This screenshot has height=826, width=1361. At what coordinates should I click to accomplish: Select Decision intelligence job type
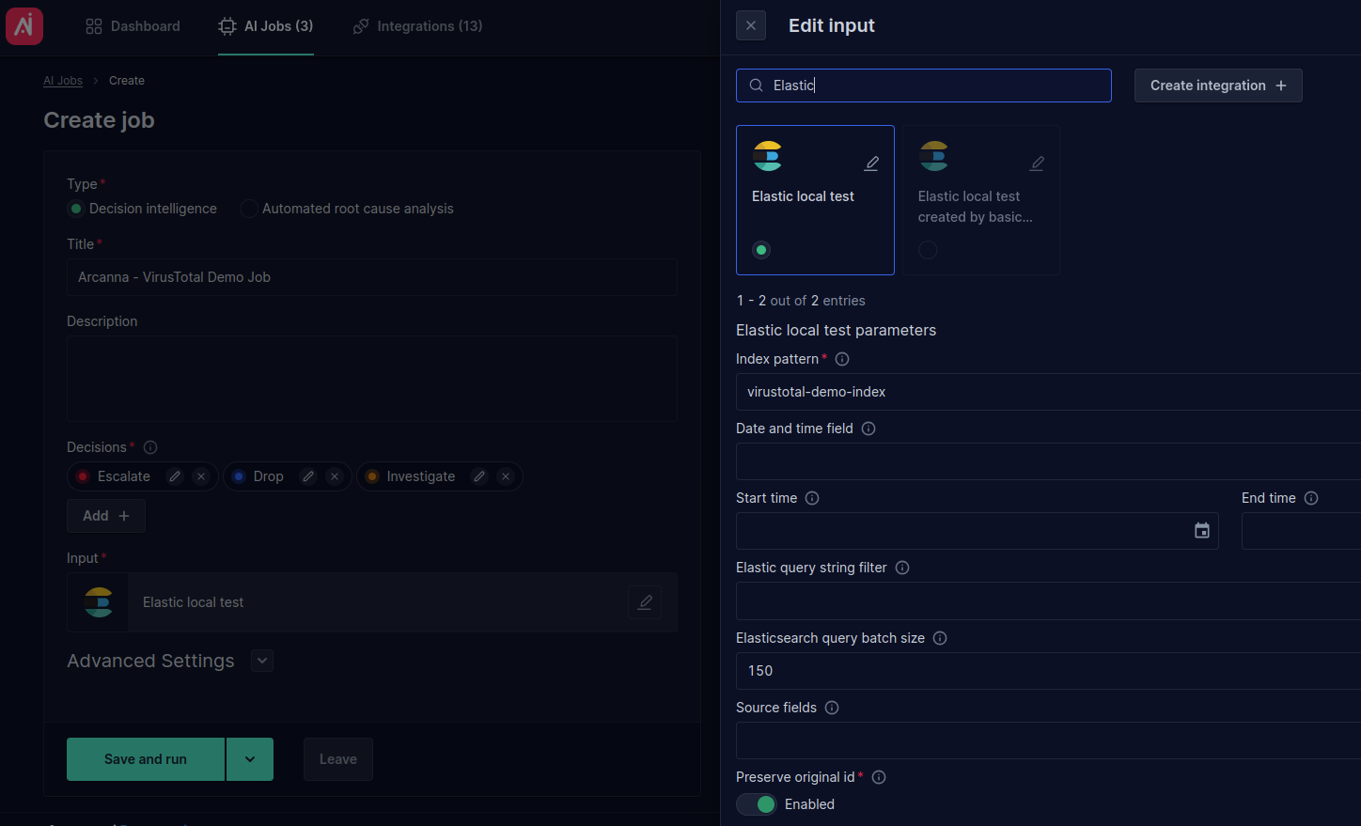point(76,209)
